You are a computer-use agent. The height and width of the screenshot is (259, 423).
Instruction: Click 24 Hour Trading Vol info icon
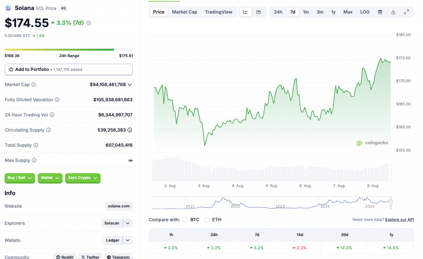coord(52,115)
